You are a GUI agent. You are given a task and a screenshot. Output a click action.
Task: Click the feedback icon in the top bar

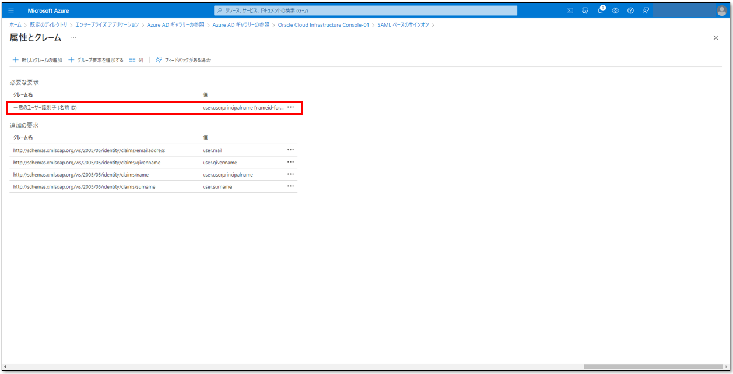[x=646, y=10]
